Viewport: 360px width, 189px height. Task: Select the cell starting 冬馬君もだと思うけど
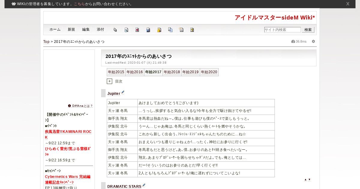tap(206, 150)
